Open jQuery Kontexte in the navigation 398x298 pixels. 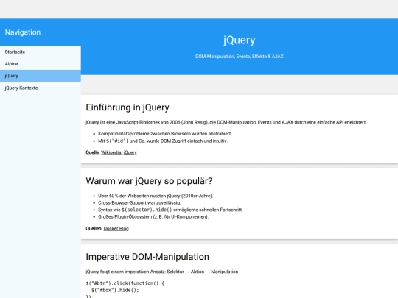41,88
